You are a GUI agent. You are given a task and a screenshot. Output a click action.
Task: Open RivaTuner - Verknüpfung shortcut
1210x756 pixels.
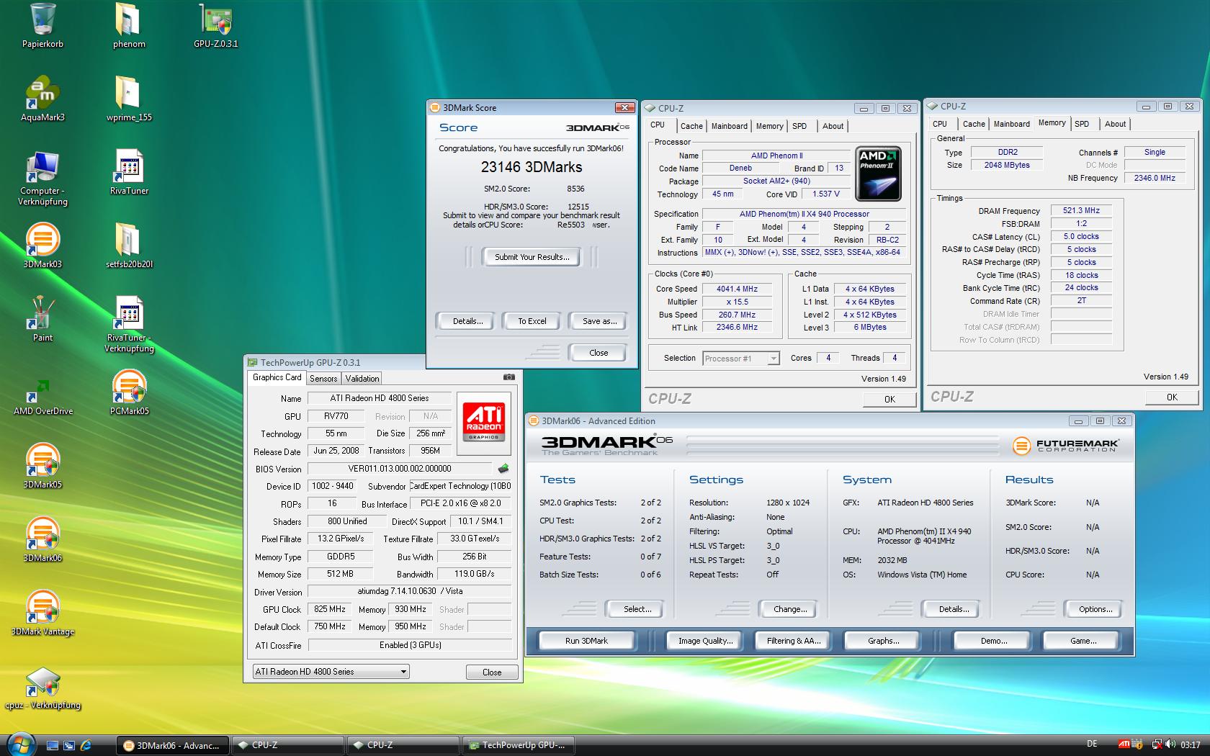pos(129,325)
